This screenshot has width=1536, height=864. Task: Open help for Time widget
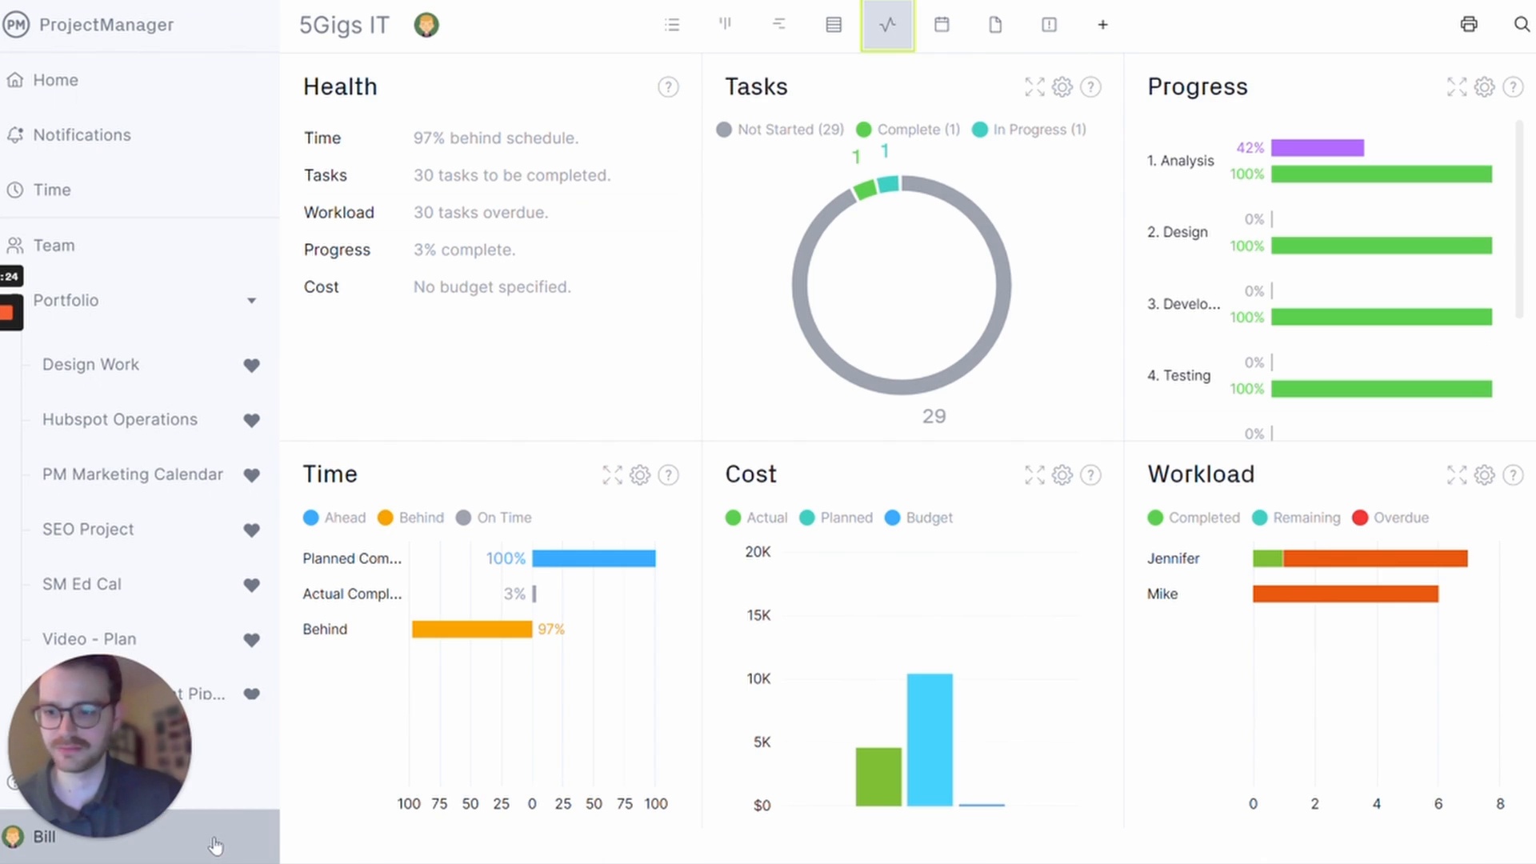pyautogui.click(x=668, y=475)
